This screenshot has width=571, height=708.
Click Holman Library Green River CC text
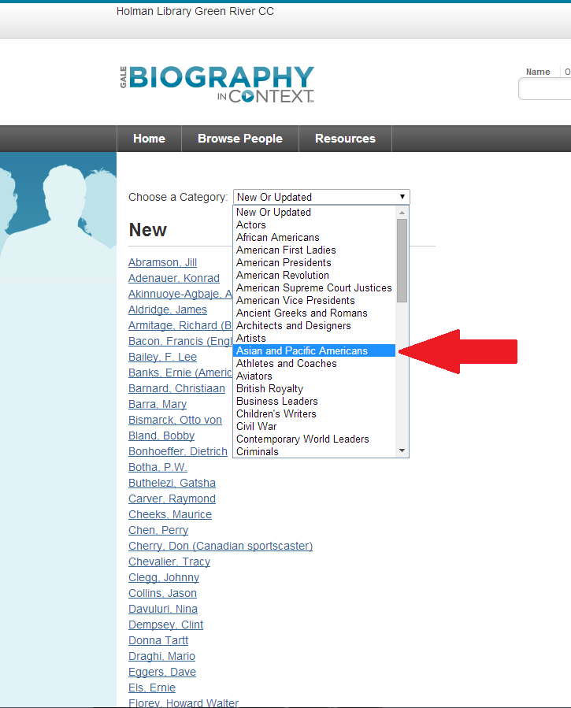195,11
